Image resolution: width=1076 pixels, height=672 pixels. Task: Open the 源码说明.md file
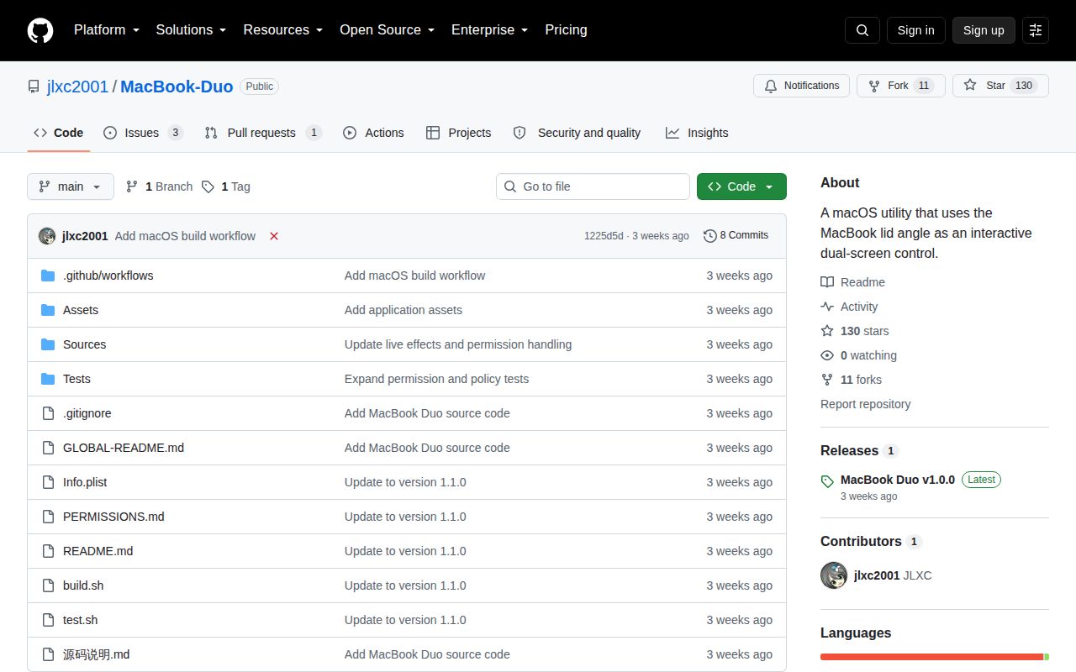point(96,654)
